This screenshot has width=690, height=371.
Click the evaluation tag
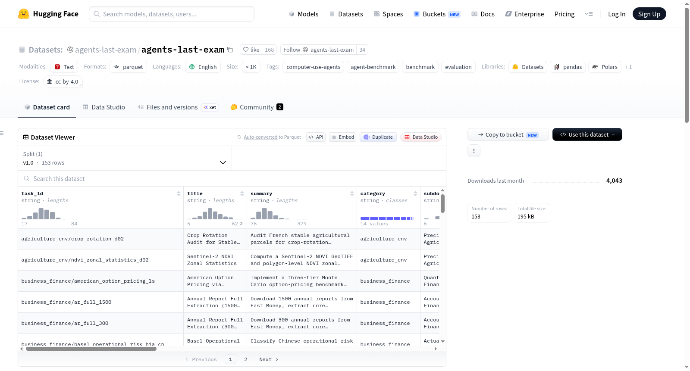[458, 67]
